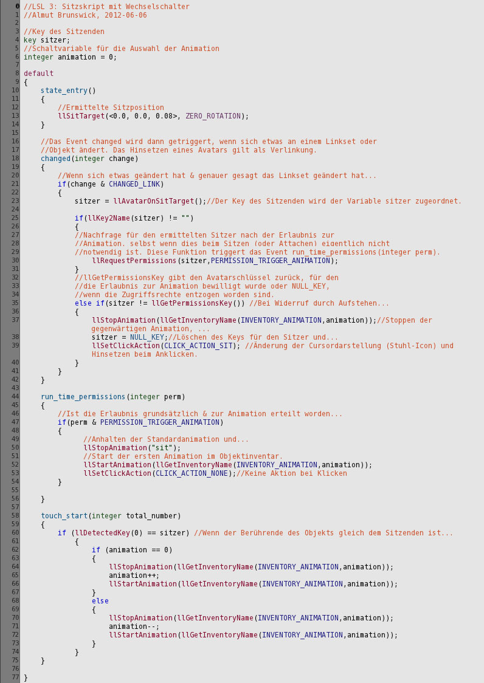Place cursor on the 'default' state keyword
This screenshot has height=683, width=484.
coord(38,74)
